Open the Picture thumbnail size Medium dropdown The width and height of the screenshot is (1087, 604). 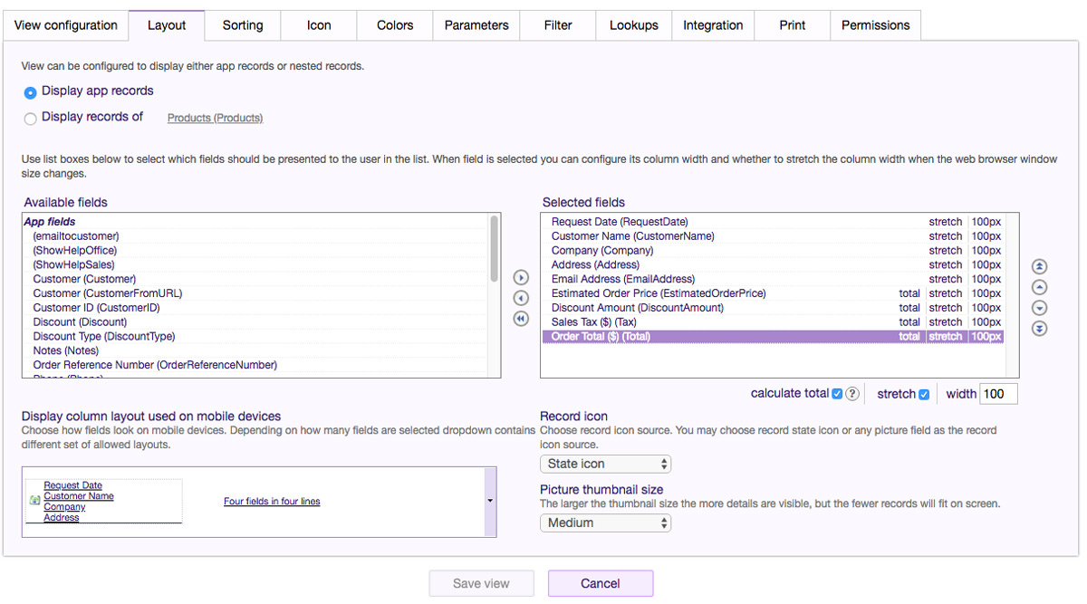(605, 523)
